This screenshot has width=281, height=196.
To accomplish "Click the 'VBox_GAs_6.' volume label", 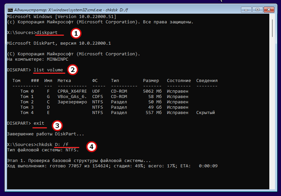I will coord(72,97).
